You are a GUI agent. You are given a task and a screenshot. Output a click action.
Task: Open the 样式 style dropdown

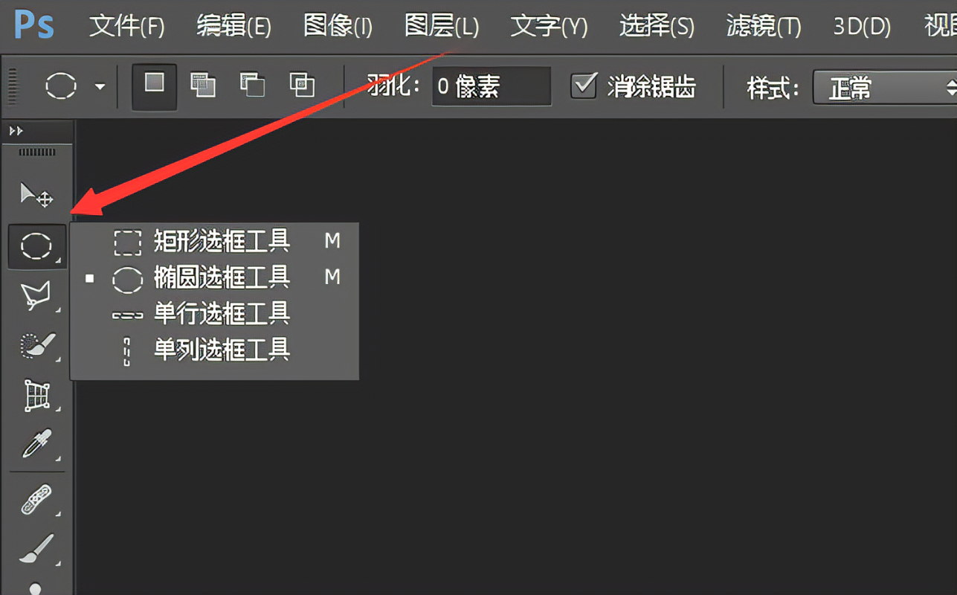(885, 88)
